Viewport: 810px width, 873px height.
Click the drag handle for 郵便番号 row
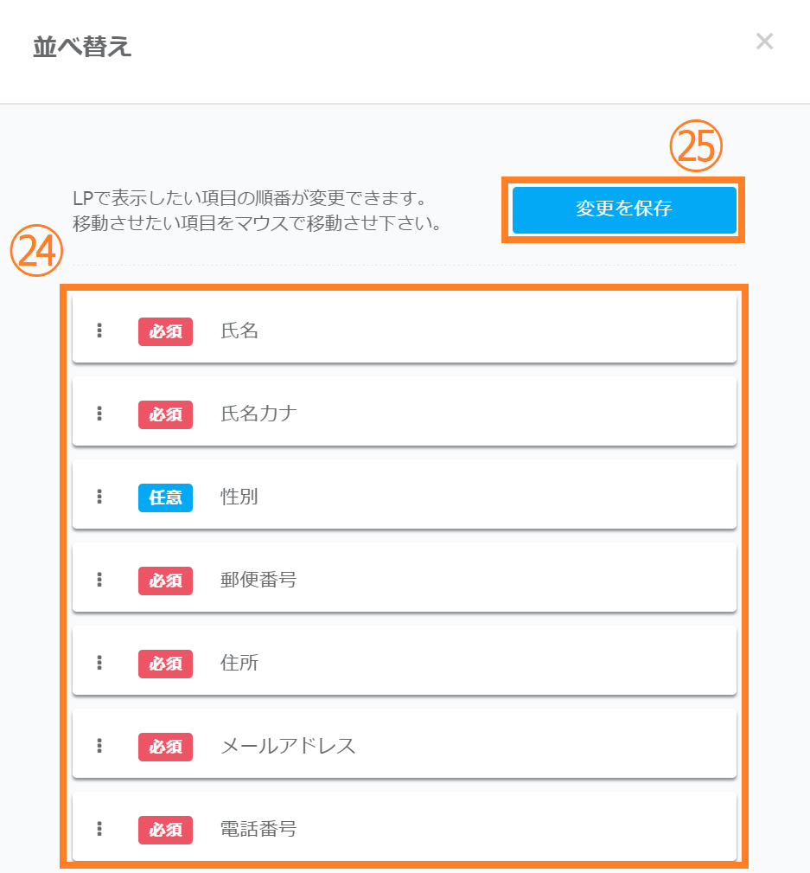click(x=99, y=580)
